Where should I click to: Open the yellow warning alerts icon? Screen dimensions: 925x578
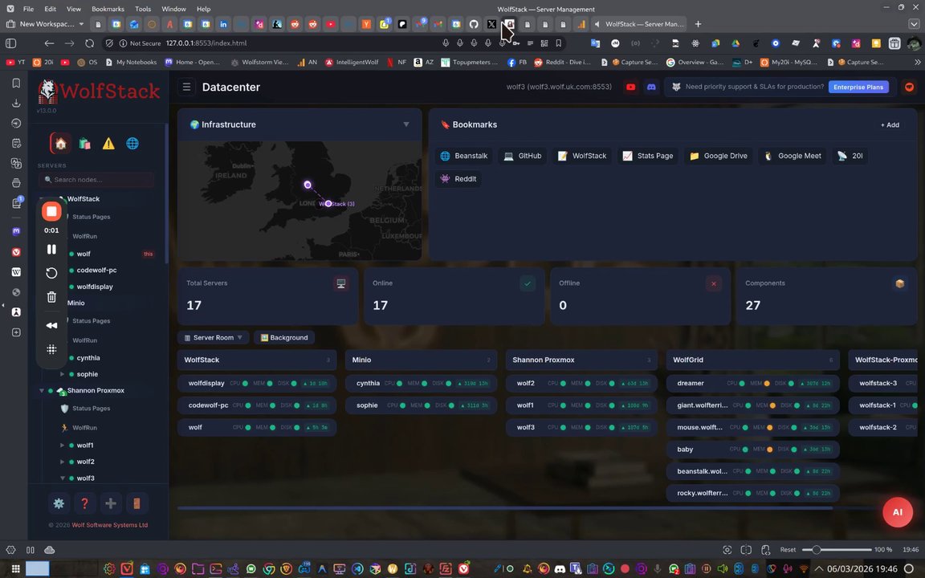point(108,144)
